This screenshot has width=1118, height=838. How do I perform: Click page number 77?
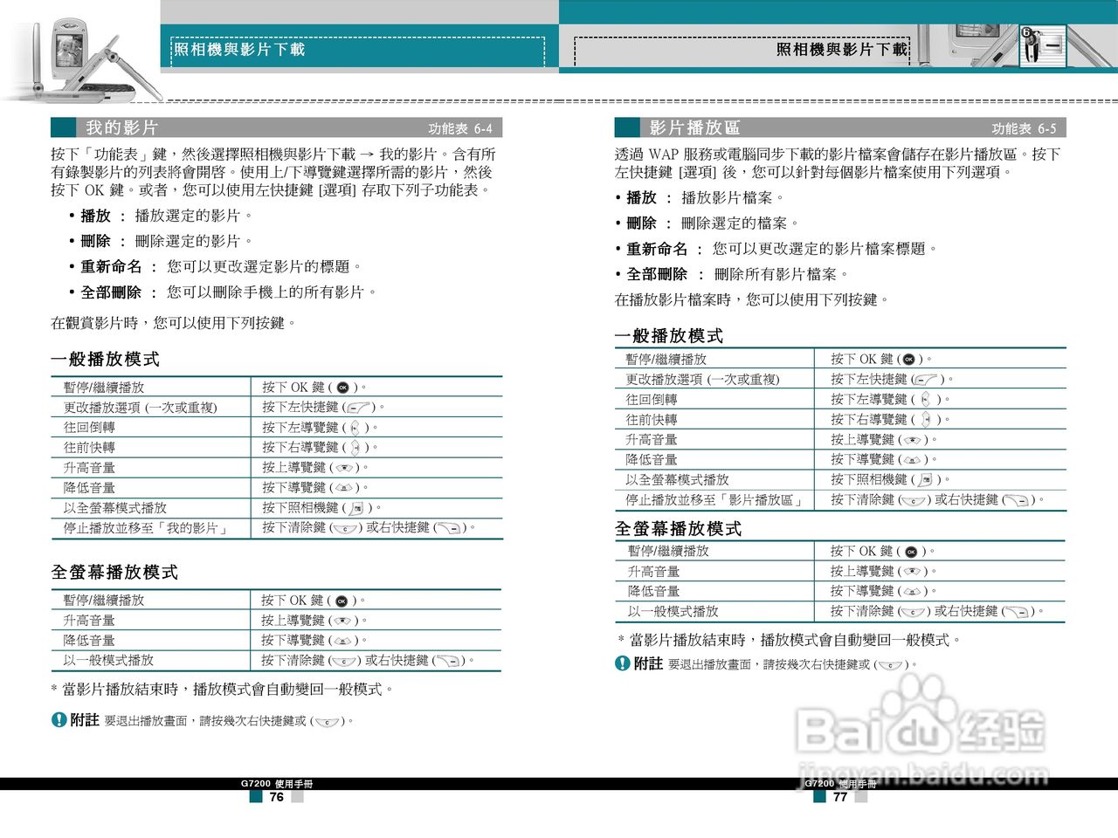[x=840, y=797]
